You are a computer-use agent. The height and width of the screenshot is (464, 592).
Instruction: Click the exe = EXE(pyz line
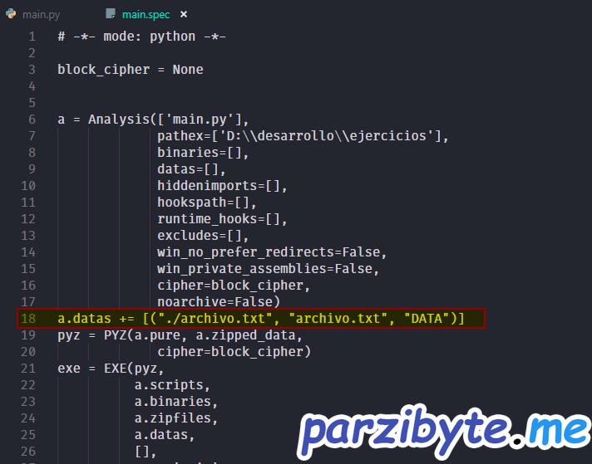point(111,369)
